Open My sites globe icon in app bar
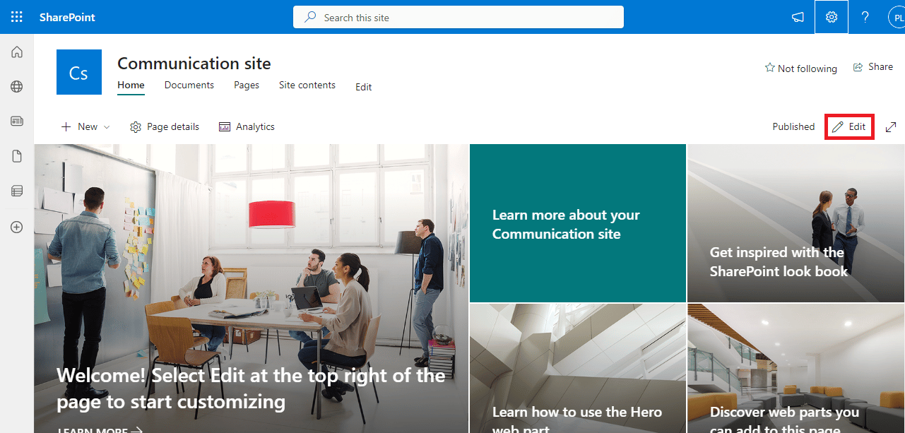 [x=17, y=86]
